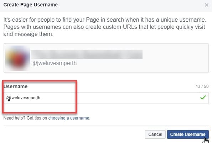Click the gray @welovesmperth preview handle
This screenshot has height=143, width=212.
click(x=55, y=63)
